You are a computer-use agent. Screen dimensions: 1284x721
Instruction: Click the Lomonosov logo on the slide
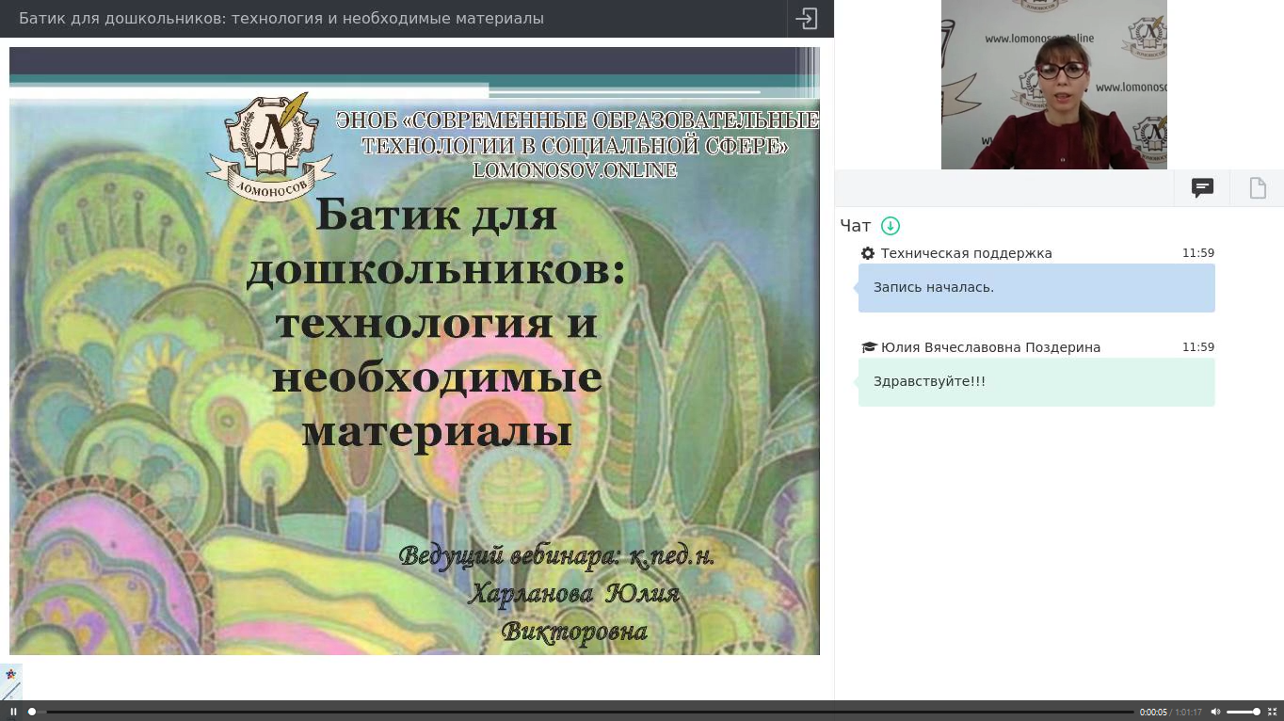point(271,146)
